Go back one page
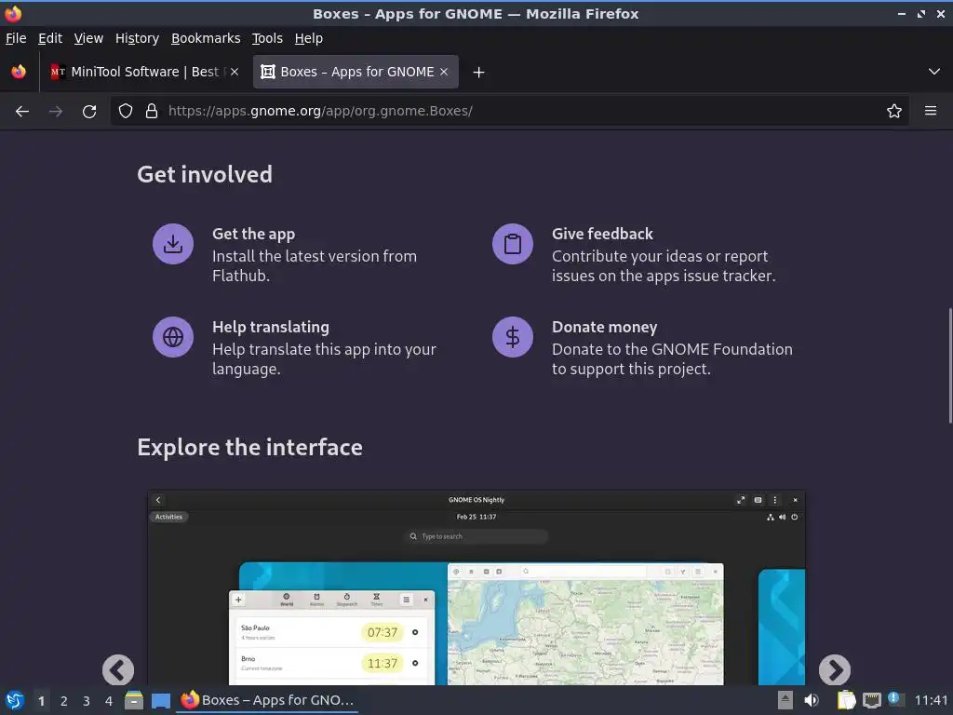The height and width of the screenshot is (715, 953). click(22, 112)
